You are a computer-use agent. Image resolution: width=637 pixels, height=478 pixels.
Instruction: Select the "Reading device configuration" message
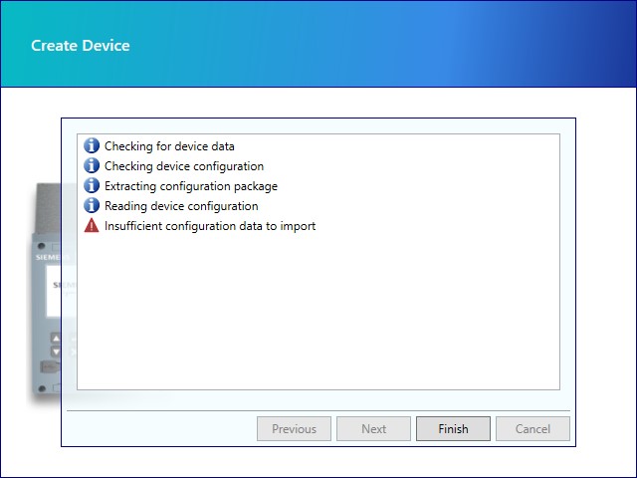point(181,206)
